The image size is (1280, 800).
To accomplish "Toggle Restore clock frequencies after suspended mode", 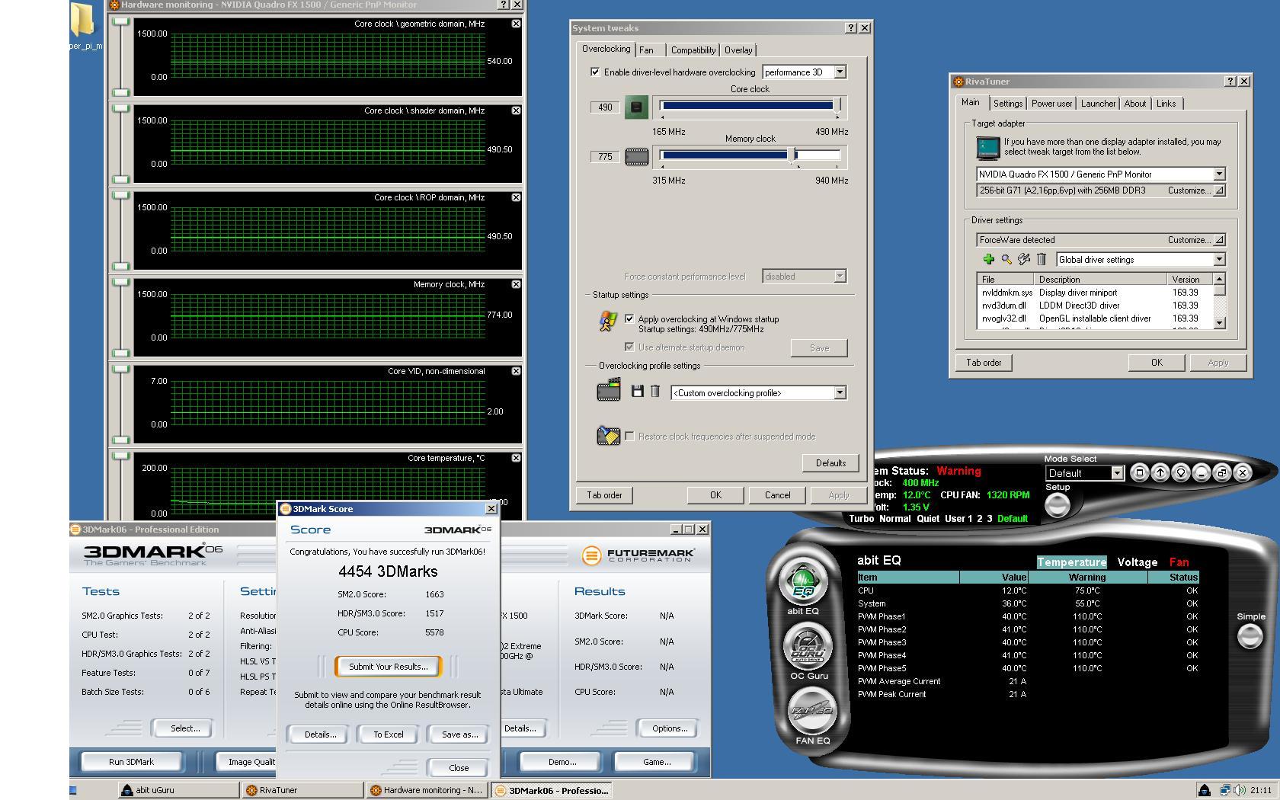I will [629, 436].
